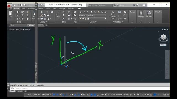177x99 pixels.
Task: Open the Inquiry calculator panel
Action: coord(141,14)
